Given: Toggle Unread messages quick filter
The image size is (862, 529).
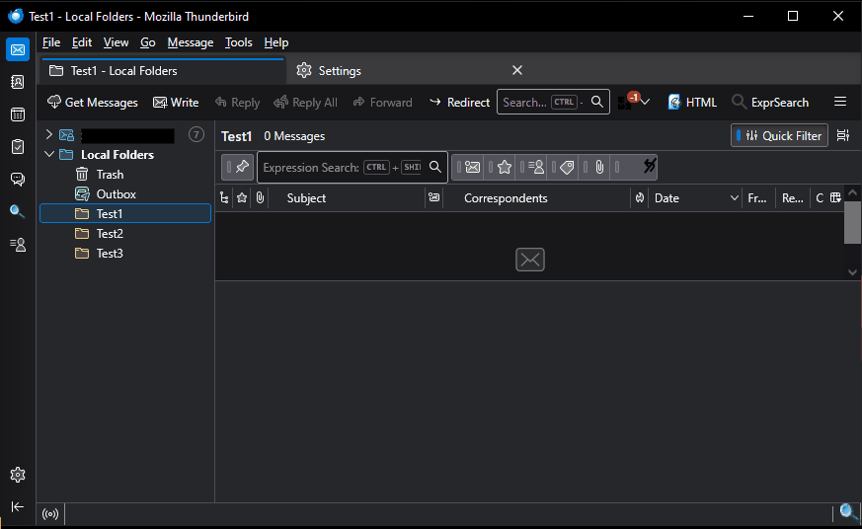Looking at the screenshot, I should [x=469, y=167].
